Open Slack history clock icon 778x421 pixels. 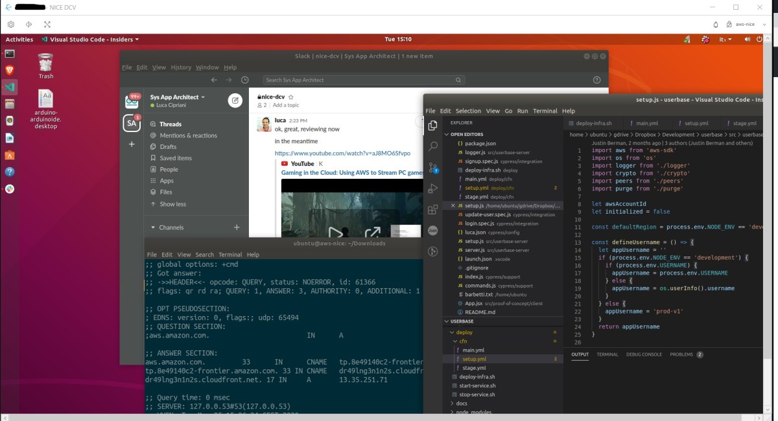pyautogui.click(x=244, y=80)
